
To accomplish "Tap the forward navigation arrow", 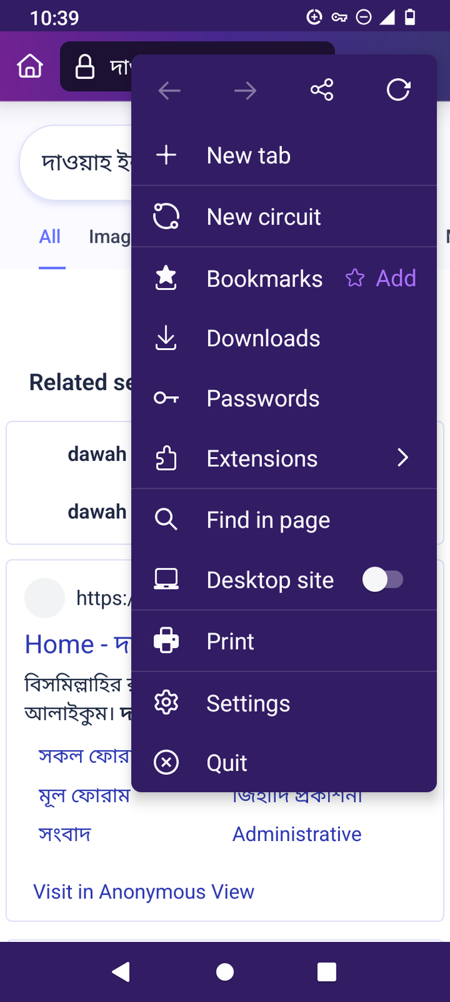I will (x=245, y=90).
